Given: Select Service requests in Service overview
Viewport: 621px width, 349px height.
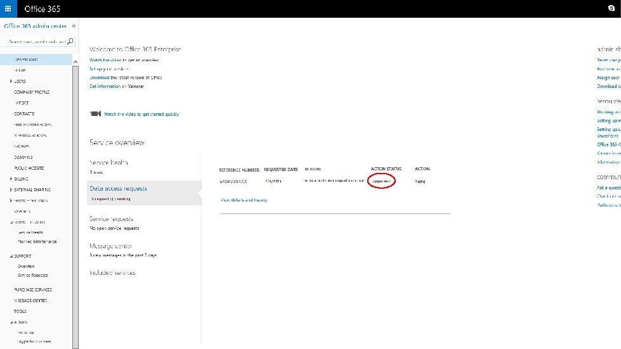Looking at the screenshot, I should click(x=111, y=219).
